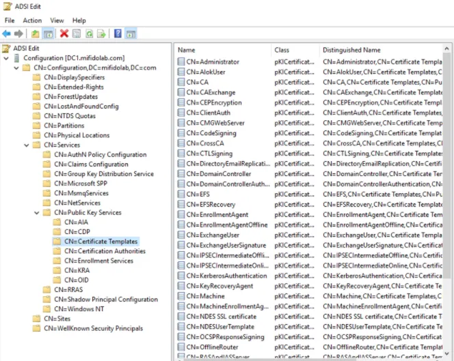Toggle the Show/Hide Action Pane icon
This screenshot has width=454, height=361.
coord(131,34)
